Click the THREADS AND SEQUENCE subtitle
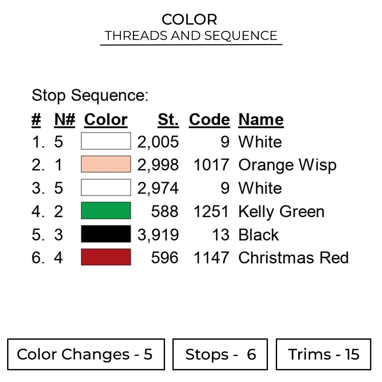This screenshot has width=382, height=382. [191, 35]
